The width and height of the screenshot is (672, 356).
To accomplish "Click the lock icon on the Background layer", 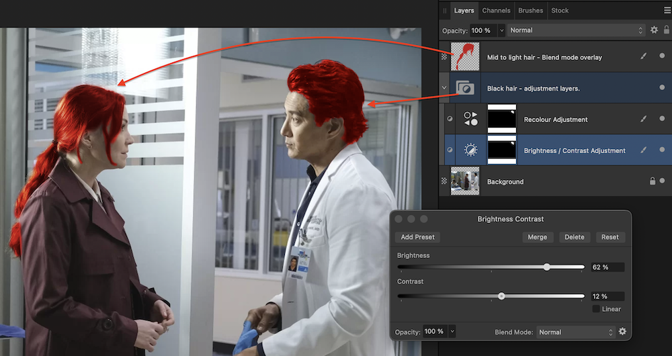I will click(651, 181).
